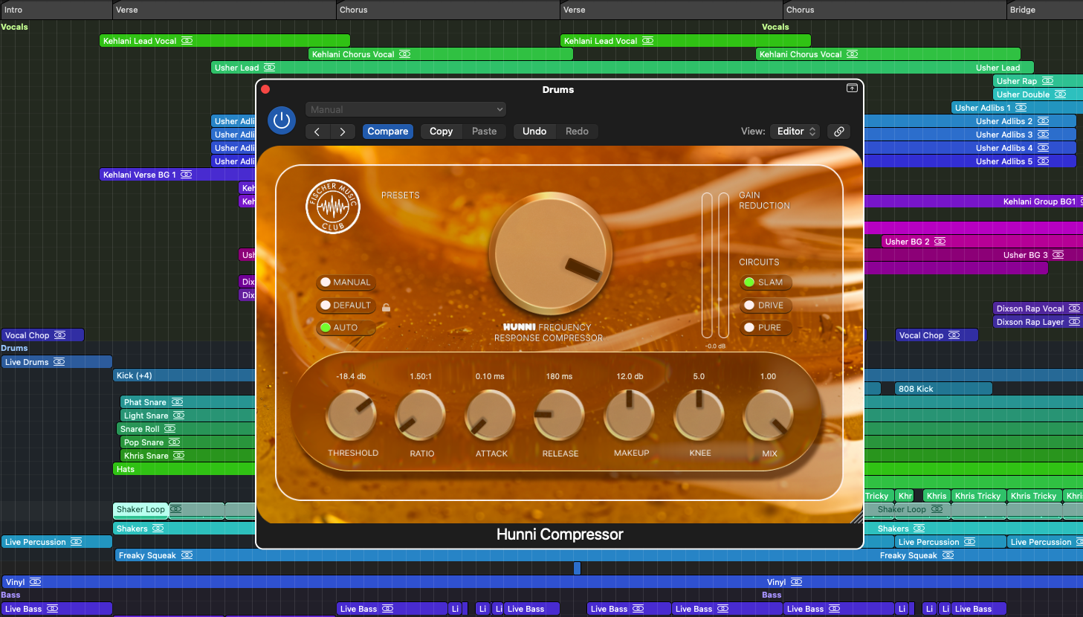This screenshot has height=617, width=1083.
Task: Click loop icon on Freaky Squeak region
Action: click(x=187, y=555)
